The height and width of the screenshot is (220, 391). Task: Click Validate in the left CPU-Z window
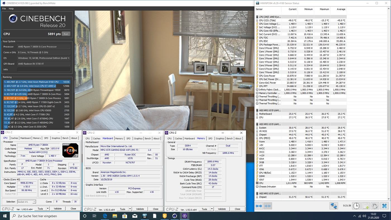[58, 209]
